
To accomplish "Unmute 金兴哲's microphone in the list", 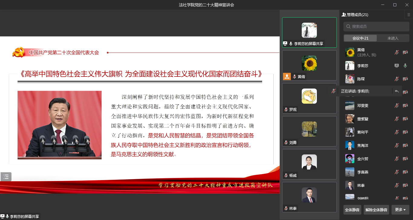I will (397, 159).
